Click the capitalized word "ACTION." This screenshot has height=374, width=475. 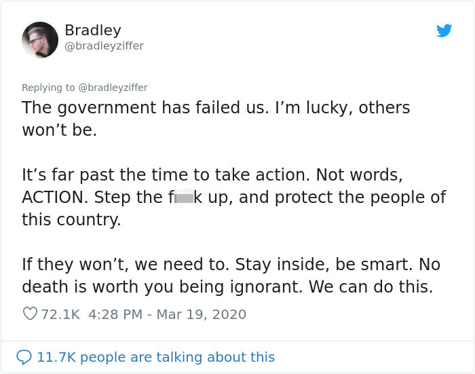pos(55,198)
